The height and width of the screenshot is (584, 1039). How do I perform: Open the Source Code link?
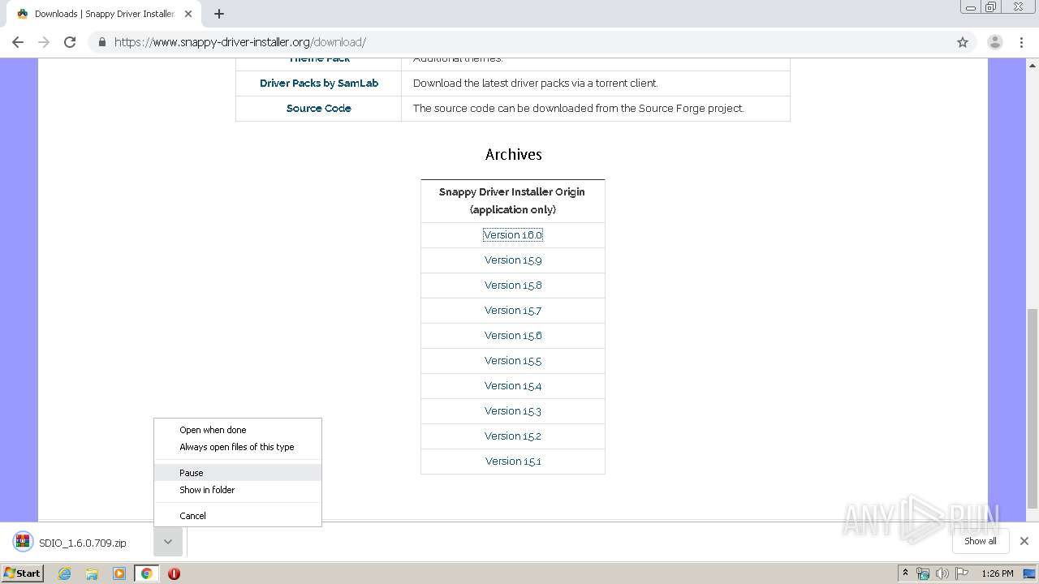pyautogui.click(x=319, y=108)
